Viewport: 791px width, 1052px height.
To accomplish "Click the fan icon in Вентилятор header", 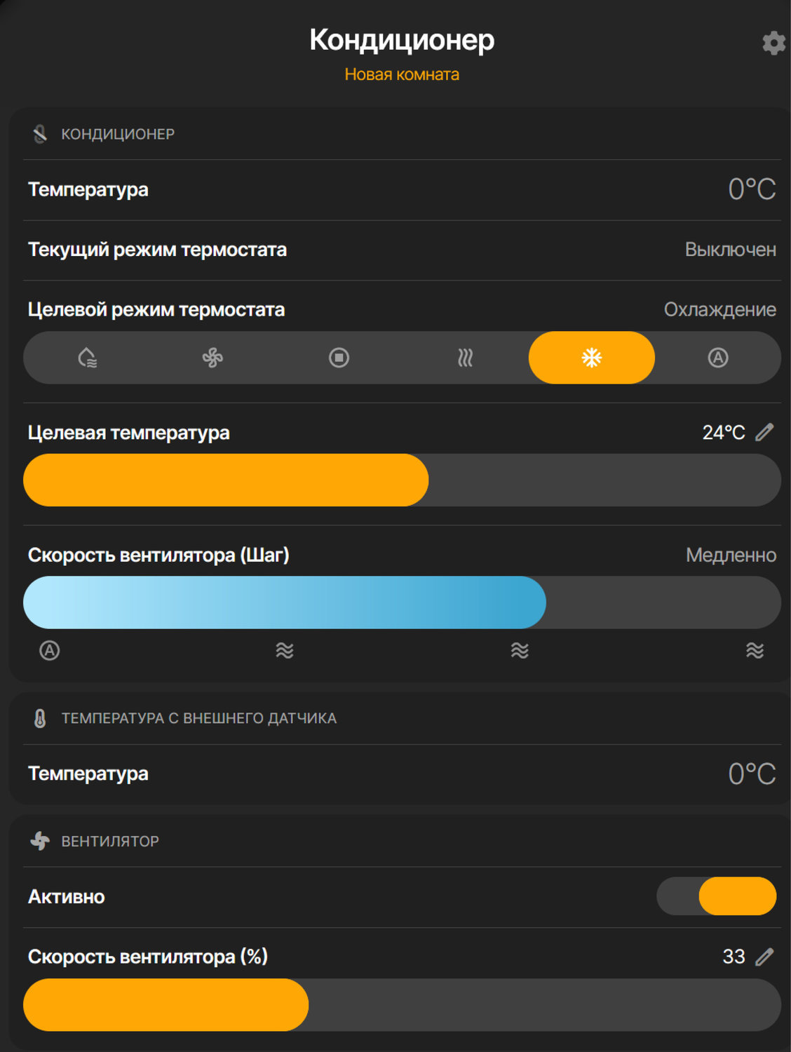I will 40,841.
